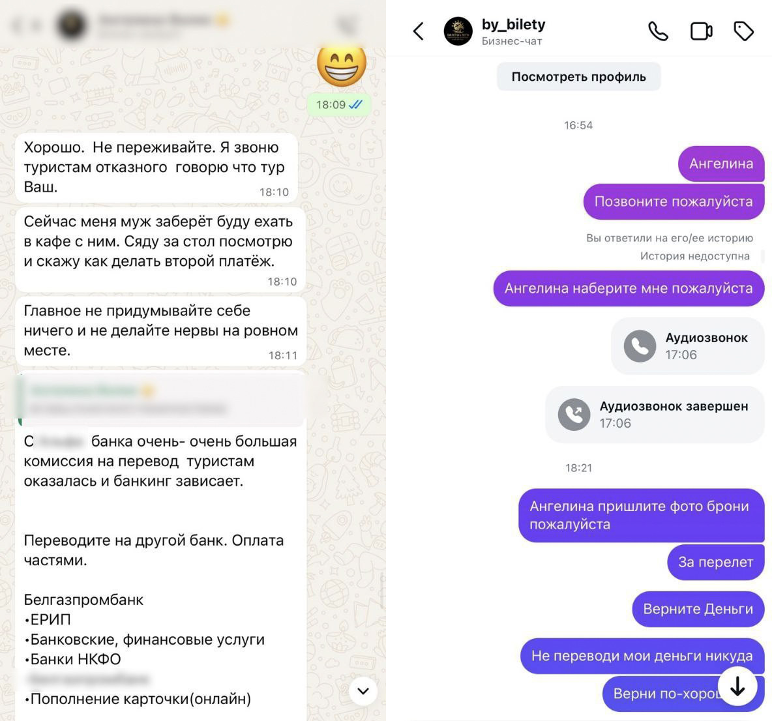Screen dimensions: 772x721
Task: Select message starting with Главное не придумывайте
Action: click(160, 331)
